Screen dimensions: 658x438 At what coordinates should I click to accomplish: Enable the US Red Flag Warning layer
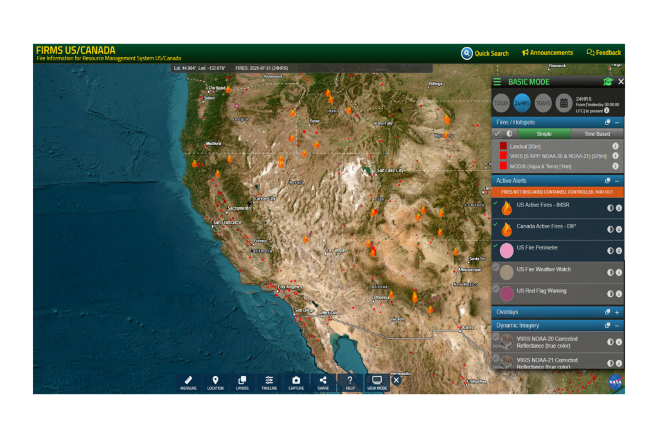click(496, 289)
